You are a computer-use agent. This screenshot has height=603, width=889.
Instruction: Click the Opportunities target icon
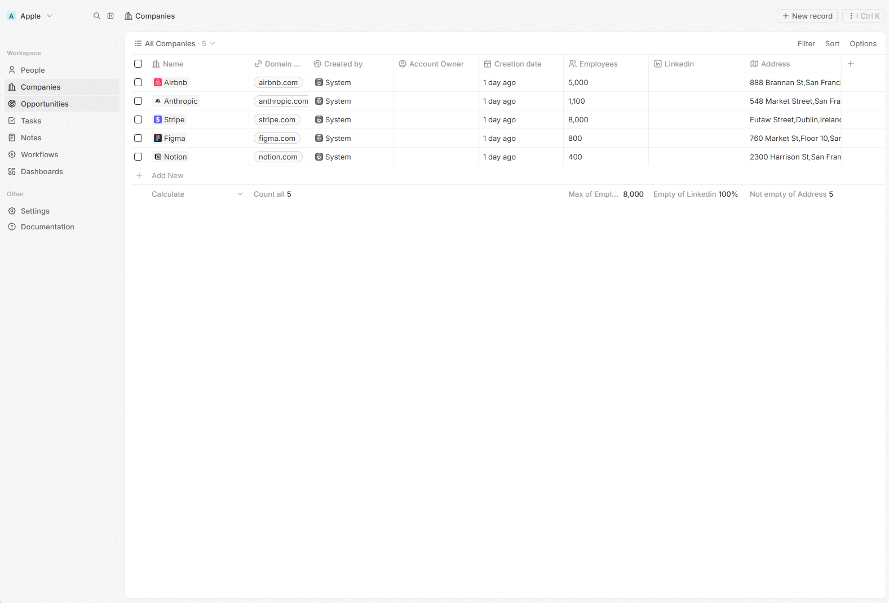click(12, 104)
